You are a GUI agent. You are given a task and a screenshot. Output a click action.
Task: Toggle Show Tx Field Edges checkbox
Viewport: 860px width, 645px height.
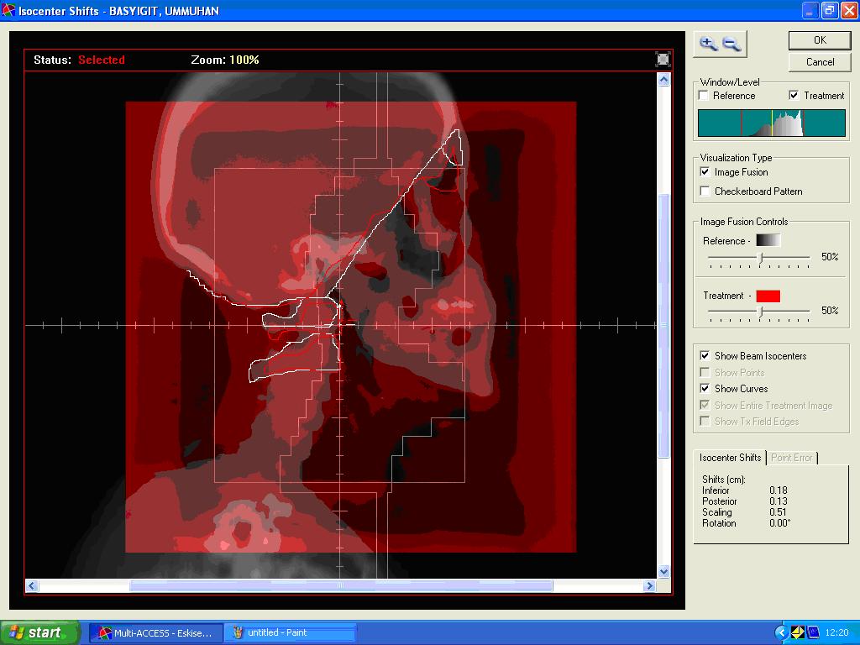[705, 422]
